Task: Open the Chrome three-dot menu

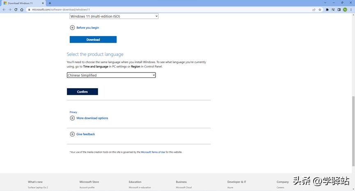Action: (351, 10)
